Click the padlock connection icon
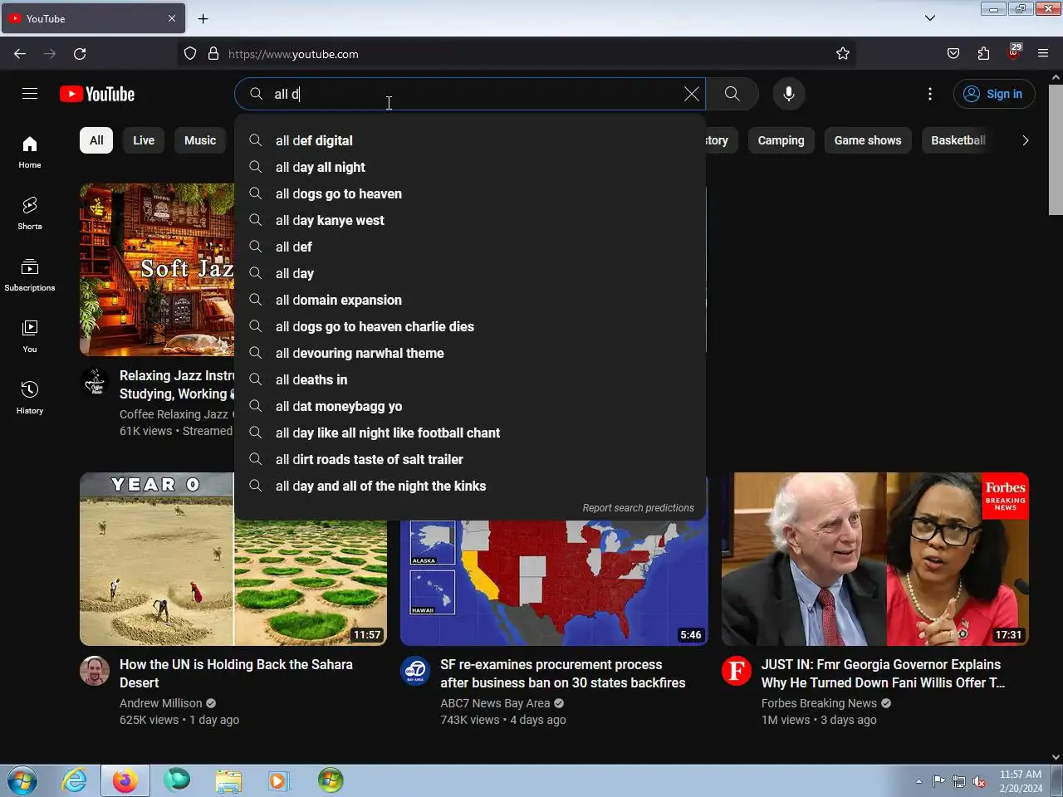The height and width of the screenshot is (797, 1063). click(x=213, y=53)
